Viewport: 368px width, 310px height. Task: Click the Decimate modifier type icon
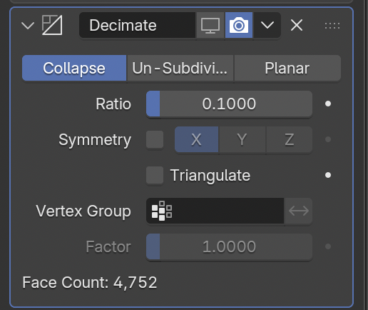coord(52,25)
